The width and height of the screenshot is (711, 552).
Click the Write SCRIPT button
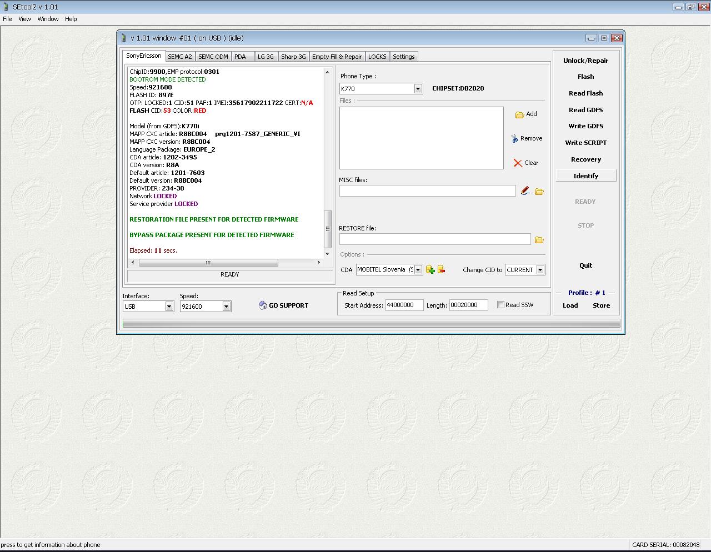(586, 143)
